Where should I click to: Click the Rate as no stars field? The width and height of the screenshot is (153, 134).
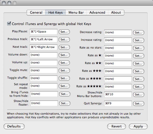pos(118,48)
